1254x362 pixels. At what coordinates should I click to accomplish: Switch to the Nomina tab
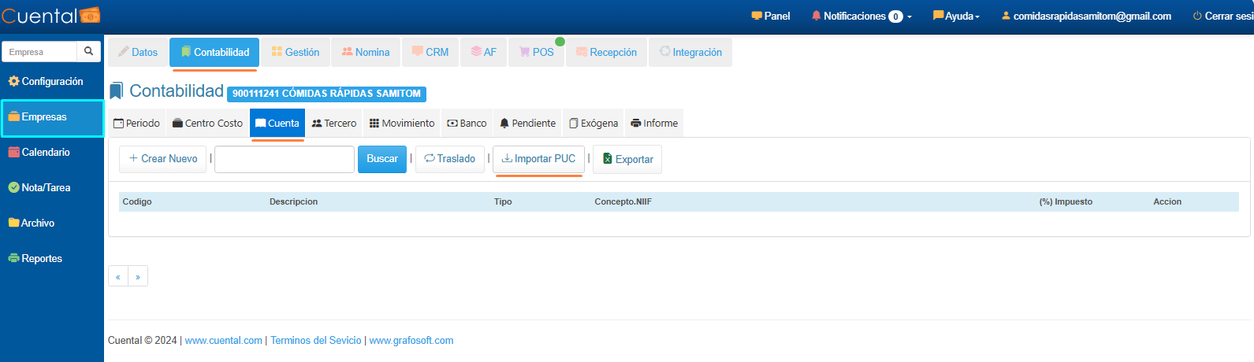[x=366, y=53]
